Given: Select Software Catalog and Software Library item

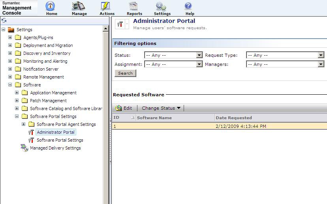Looking at the screenshot, I should [66, 109].
